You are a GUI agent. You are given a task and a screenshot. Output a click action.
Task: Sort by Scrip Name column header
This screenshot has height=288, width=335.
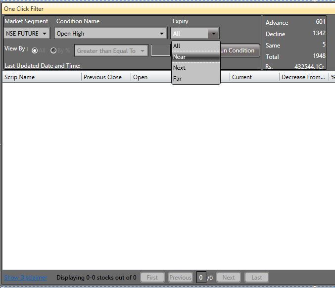[x=42, y=77]
